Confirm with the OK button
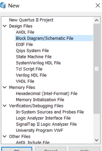Image resolution: width=102 pixels, height=151 pixels. coord(17,149)
